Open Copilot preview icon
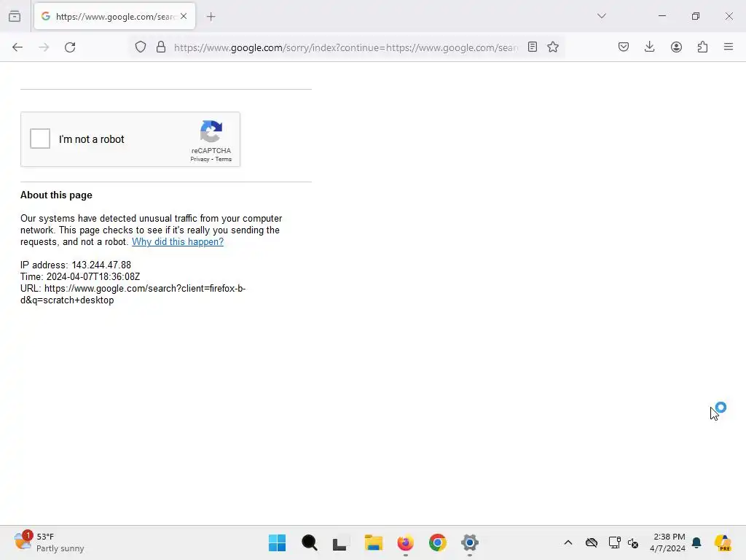746x560 pixels. pyautogui.click(x=723, y=542)
